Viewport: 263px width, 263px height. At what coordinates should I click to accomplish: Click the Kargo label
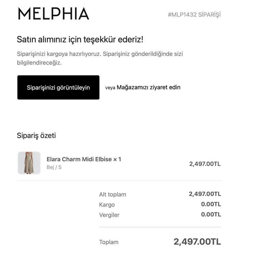click(x=107, y=205)
